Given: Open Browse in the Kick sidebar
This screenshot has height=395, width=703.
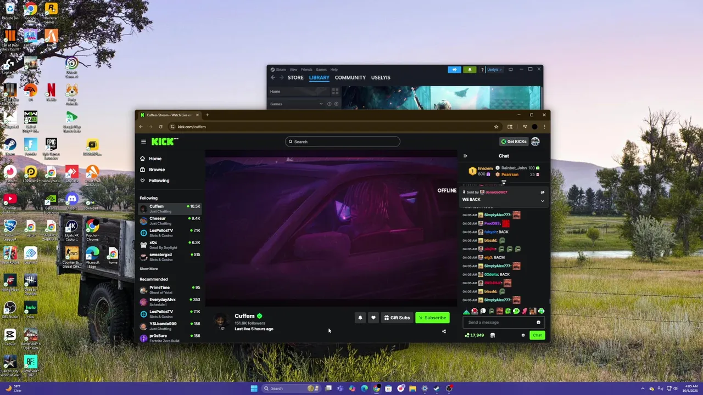Looking at the screenshot, I should (152, 170).
